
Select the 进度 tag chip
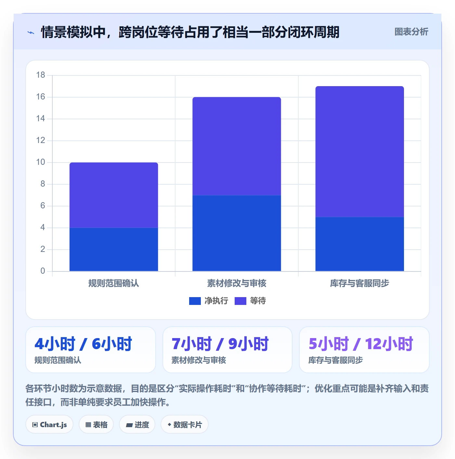coord(137,425)
